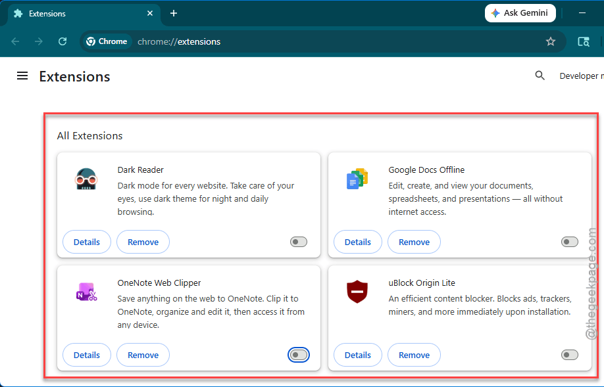
Task: Close the Extensions tab
Action: pos(150,13)
